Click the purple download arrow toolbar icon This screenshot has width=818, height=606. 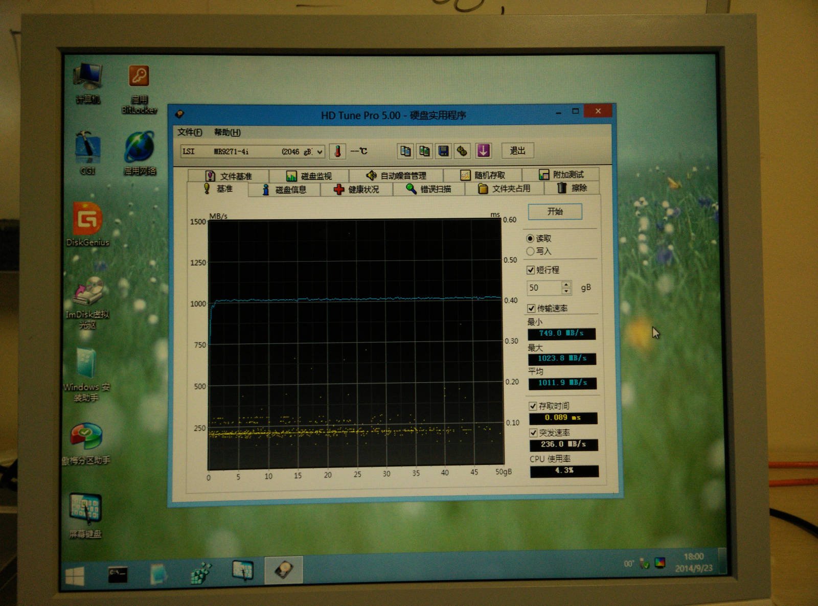click(483, 150)
